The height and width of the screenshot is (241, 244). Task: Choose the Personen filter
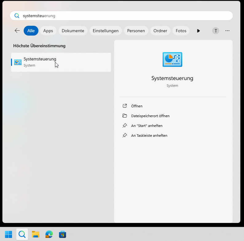coord(136,31)
